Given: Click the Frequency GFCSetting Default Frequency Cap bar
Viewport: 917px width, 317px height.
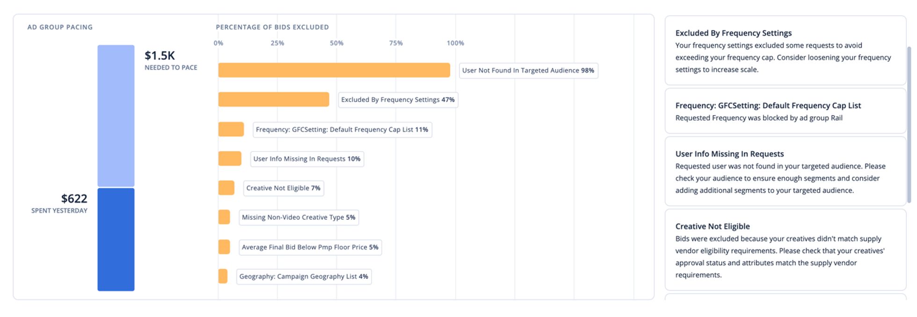Looking at the screenshot, I should tap(230, 129).
